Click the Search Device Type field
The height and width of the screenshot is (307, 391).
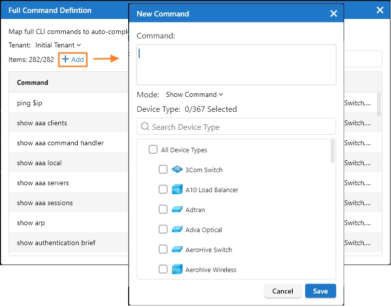(239, 127)
